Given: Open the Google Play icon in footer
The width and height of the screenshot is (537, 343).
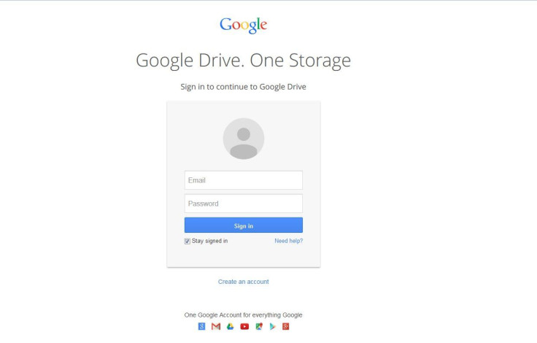Looking at the screenshot, I should [x=272, y=326].
